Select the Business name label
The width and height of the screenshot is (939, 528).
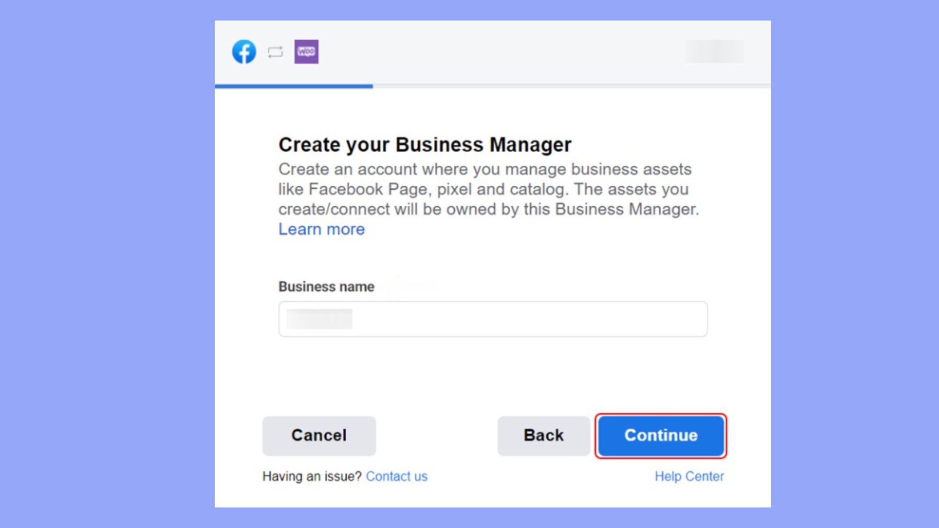(x=326, y=286)
